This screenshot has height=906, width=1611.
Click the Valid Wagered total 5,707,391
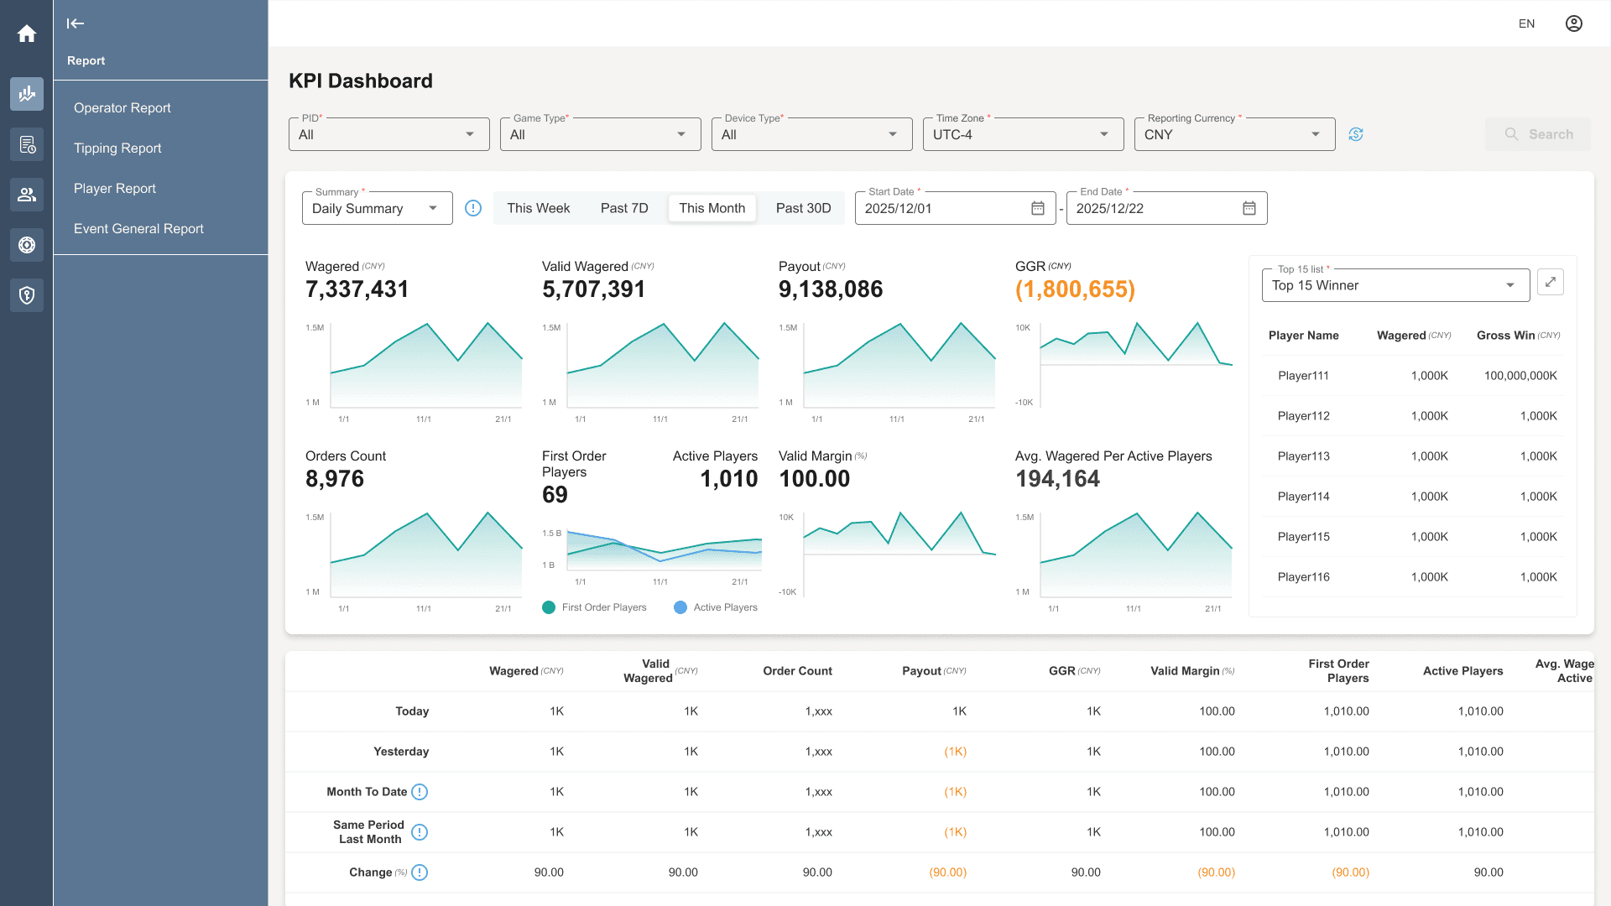(x=594, y=289)
